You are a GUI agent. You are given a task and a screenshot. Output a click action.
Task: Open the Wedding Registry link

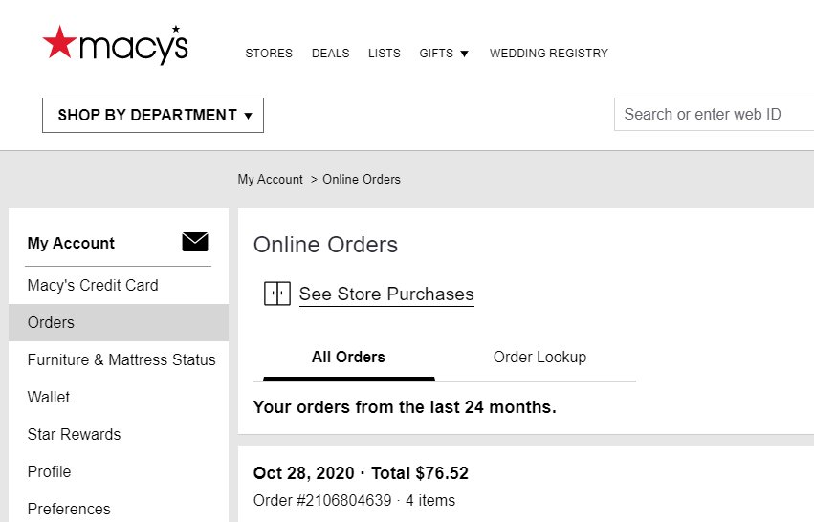point(549,54)
